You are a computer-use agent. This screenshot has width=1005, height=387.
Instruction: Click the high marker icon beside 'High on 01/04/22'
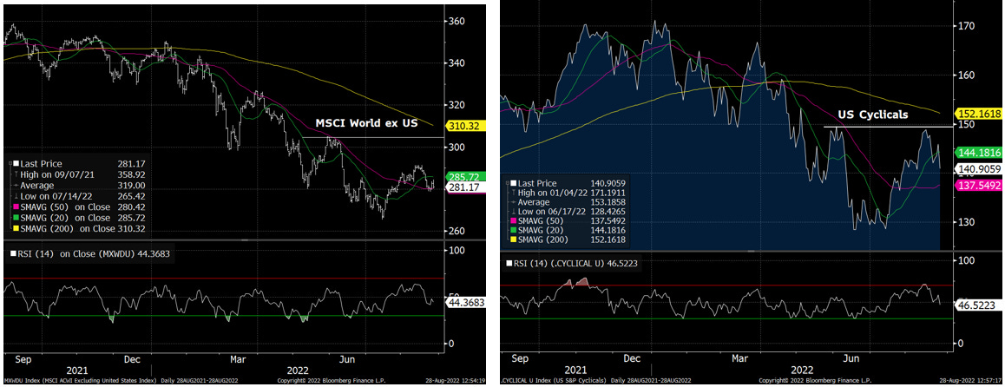coord(514,193)
